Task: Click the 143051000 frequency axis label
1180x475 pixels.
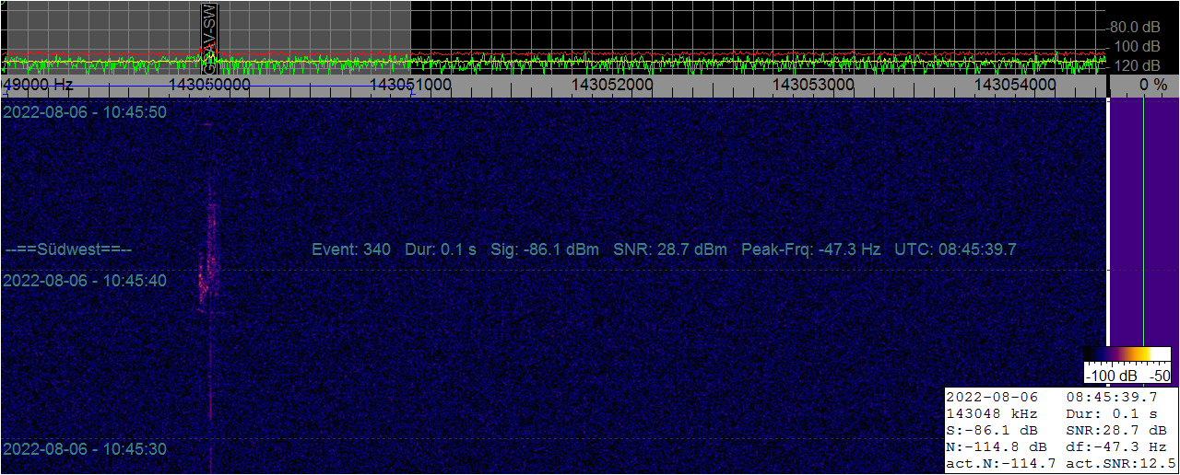Action: [x=410, y=84]
